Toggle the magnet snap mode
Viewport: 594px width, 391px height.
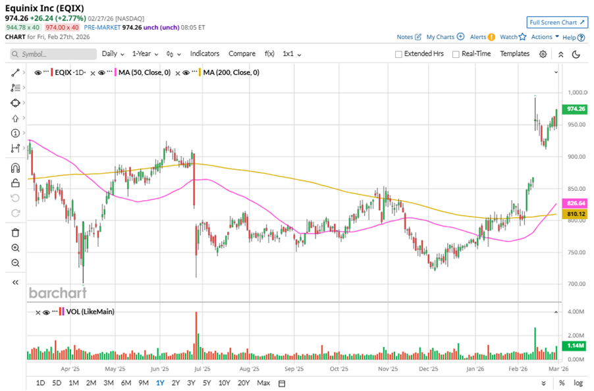click(15, 168)
